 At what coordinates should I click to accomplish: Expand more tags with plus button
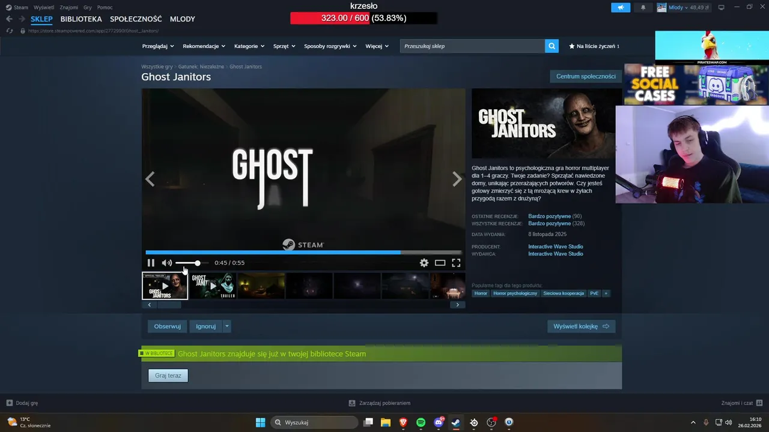click(606, 293)
